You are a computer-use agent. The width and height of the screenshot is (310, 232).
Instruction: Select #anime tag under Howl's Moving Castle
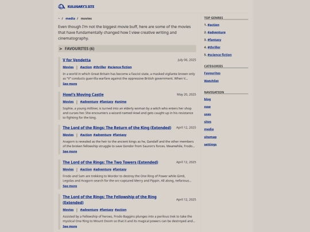(121, 101)
